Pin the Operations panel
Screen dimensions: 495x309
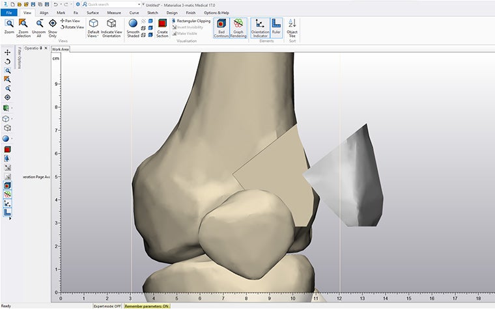coord(41,48)
